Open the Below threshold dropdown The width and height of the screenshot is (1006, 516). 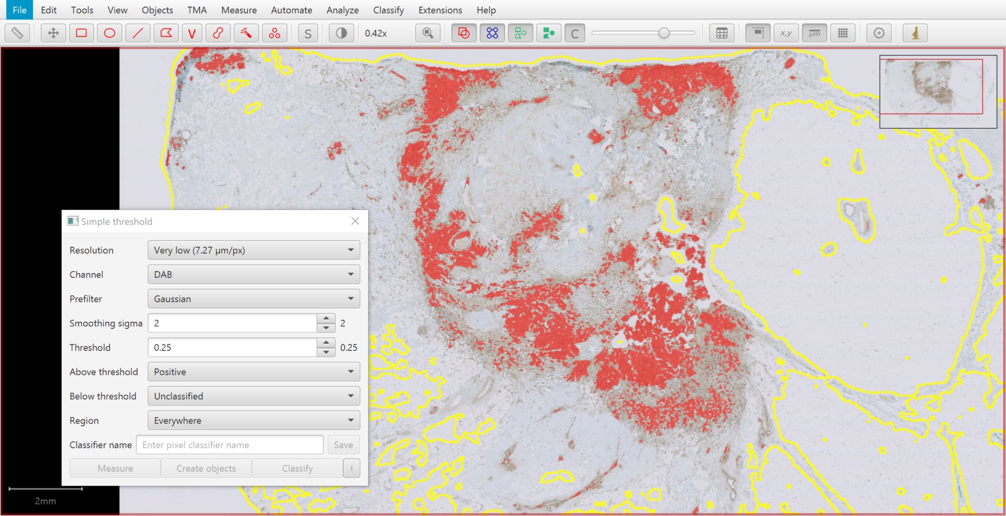tap(254, 396)
